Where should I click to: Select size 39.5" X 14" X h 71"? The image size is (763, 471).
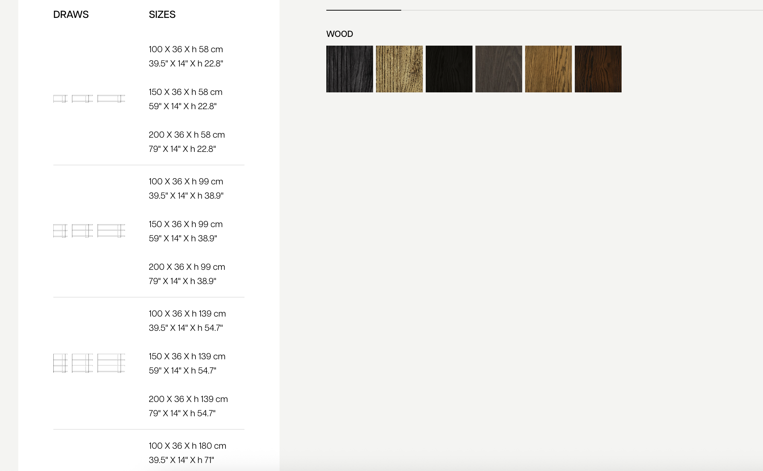coord(181,460)
